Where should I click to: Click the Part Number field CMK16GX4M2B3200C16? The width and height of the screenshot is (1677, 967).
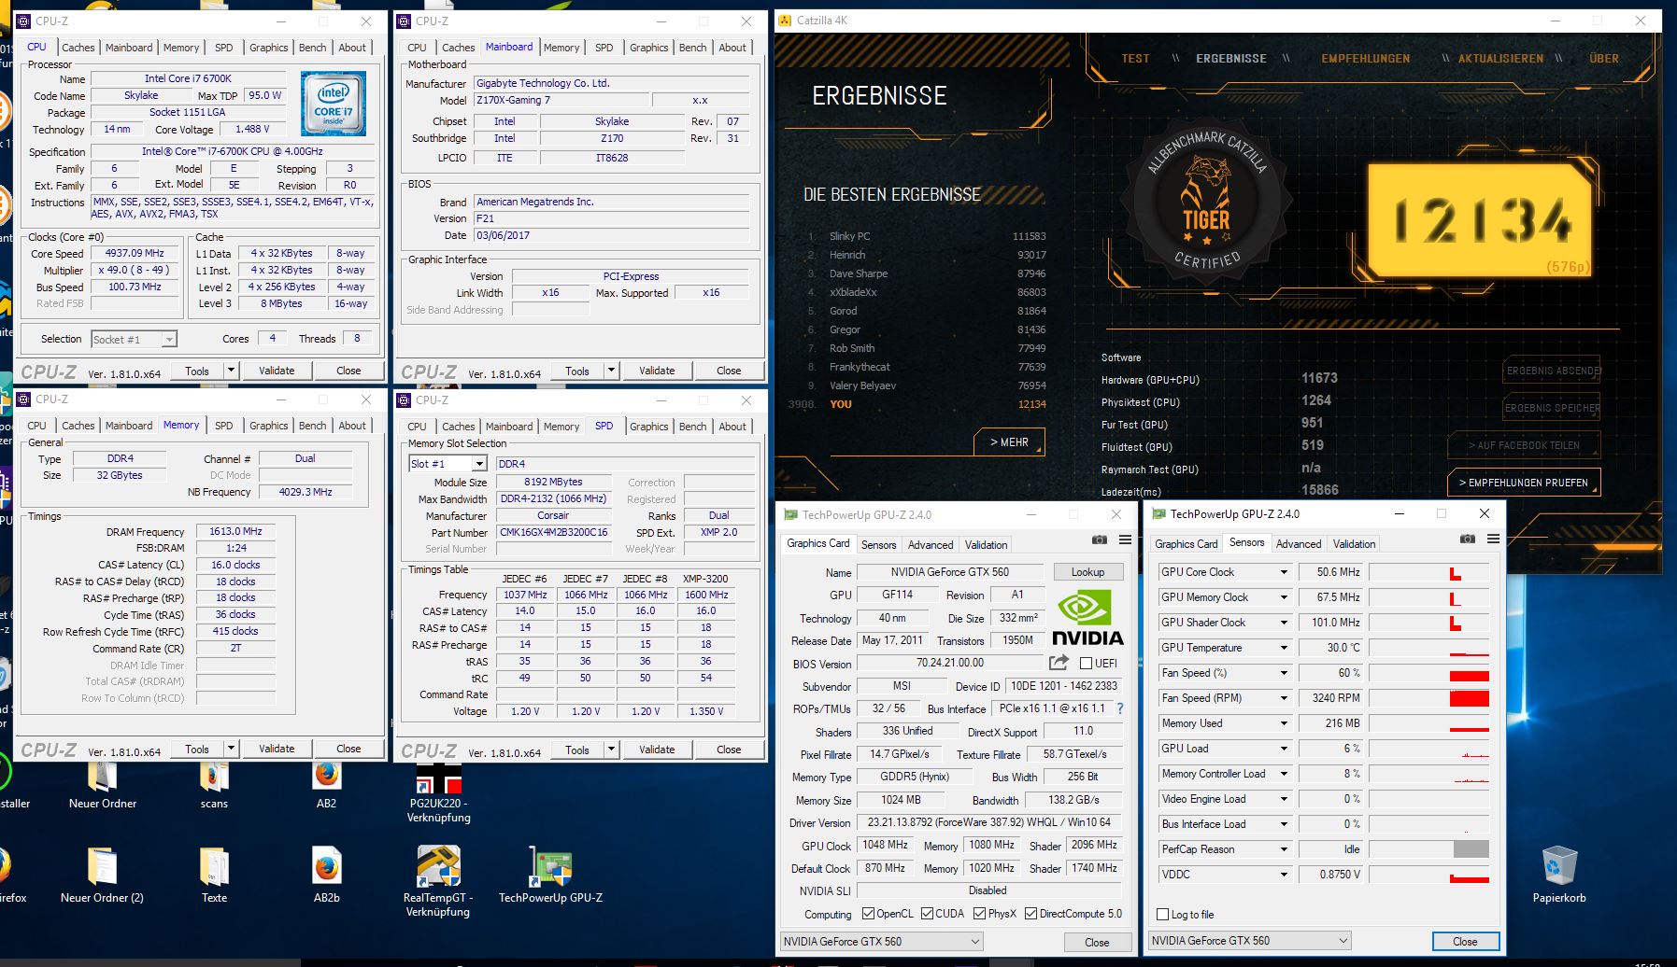click(553, 532)
